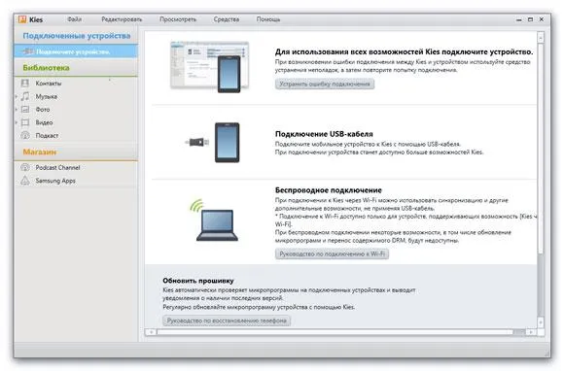This screenshot has height=371, width=564.
Task: Click the Подключенные устройства header
Action: click(x=77, y=36)
